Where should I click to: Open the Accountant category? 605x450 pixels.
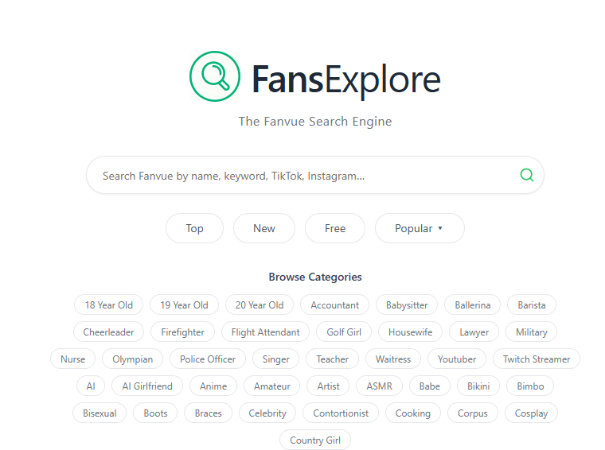[334, 305]
